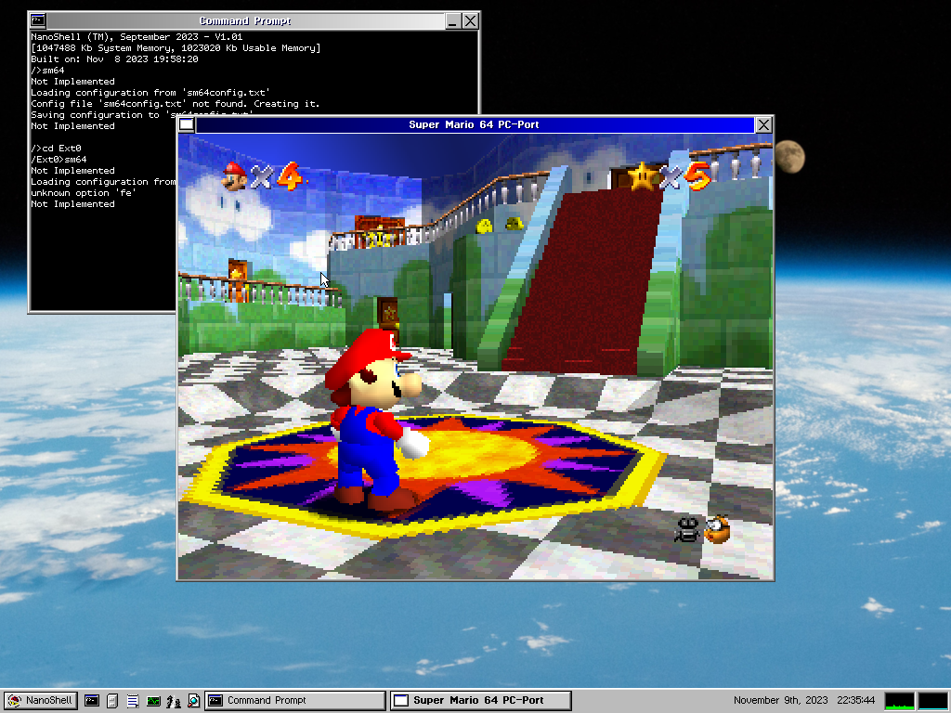Viewport: 951px width, 713px height.
Task: Click the cyan memory usage graph in tray
Action: pyautogui.click(x=932, y=700)
